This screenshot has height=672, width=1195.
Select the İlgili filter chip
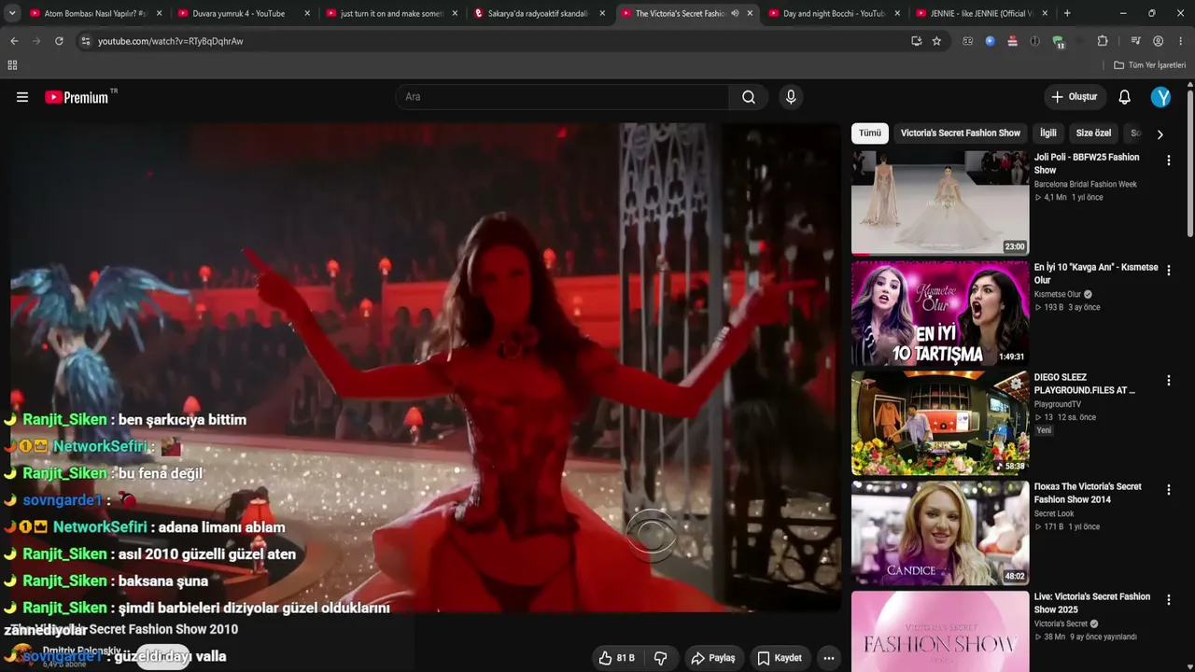click(1048, 133)
